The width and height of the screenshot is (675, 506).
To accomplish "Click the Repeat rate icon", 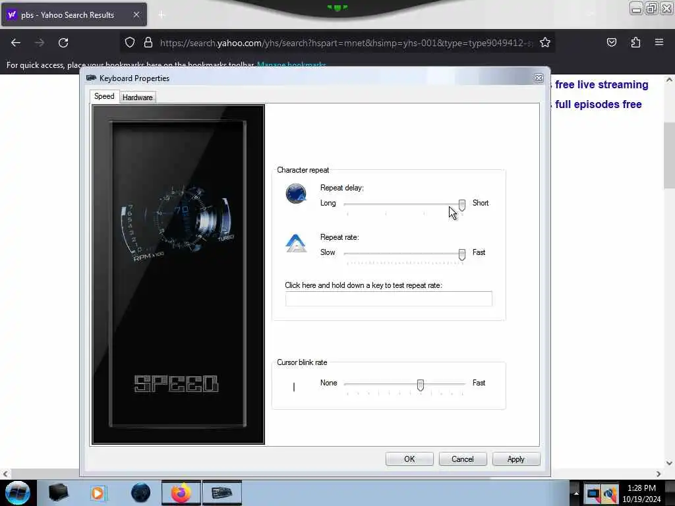I will pyautogui.click(x=296, y=243).
